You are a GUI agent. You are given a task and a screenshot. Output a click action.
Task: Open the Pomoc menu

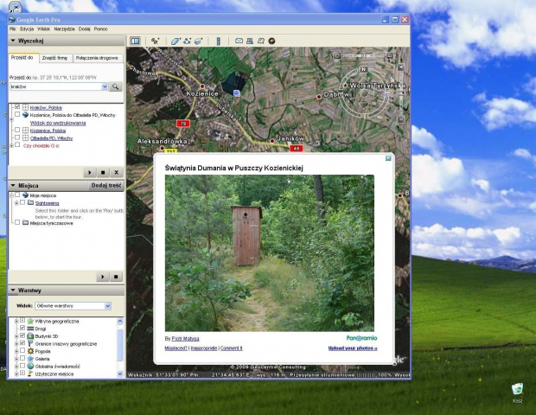point(101,29)
